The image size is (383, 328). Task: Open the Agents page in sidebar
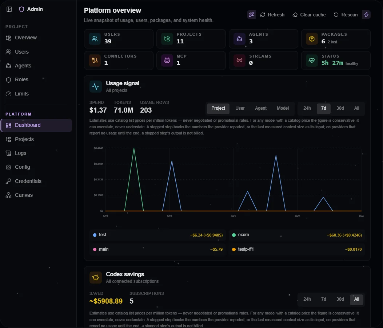click(x=36, y=66)
